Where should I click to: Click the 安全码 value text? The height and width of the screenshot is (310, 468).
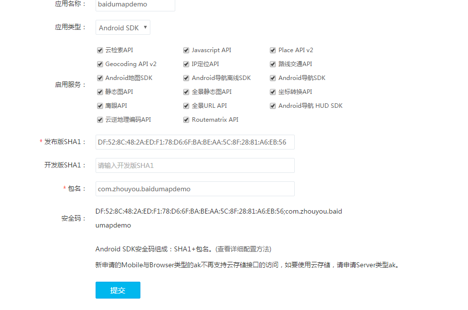(x=219, y=218)
